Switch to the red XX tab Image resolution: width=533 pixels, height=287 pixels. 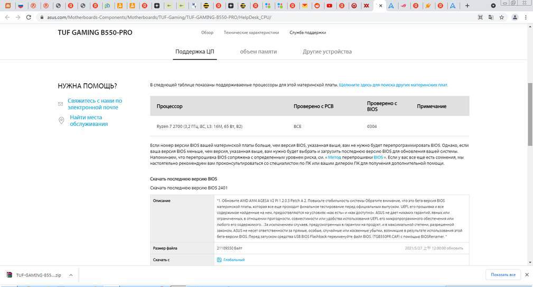[366, 6]
